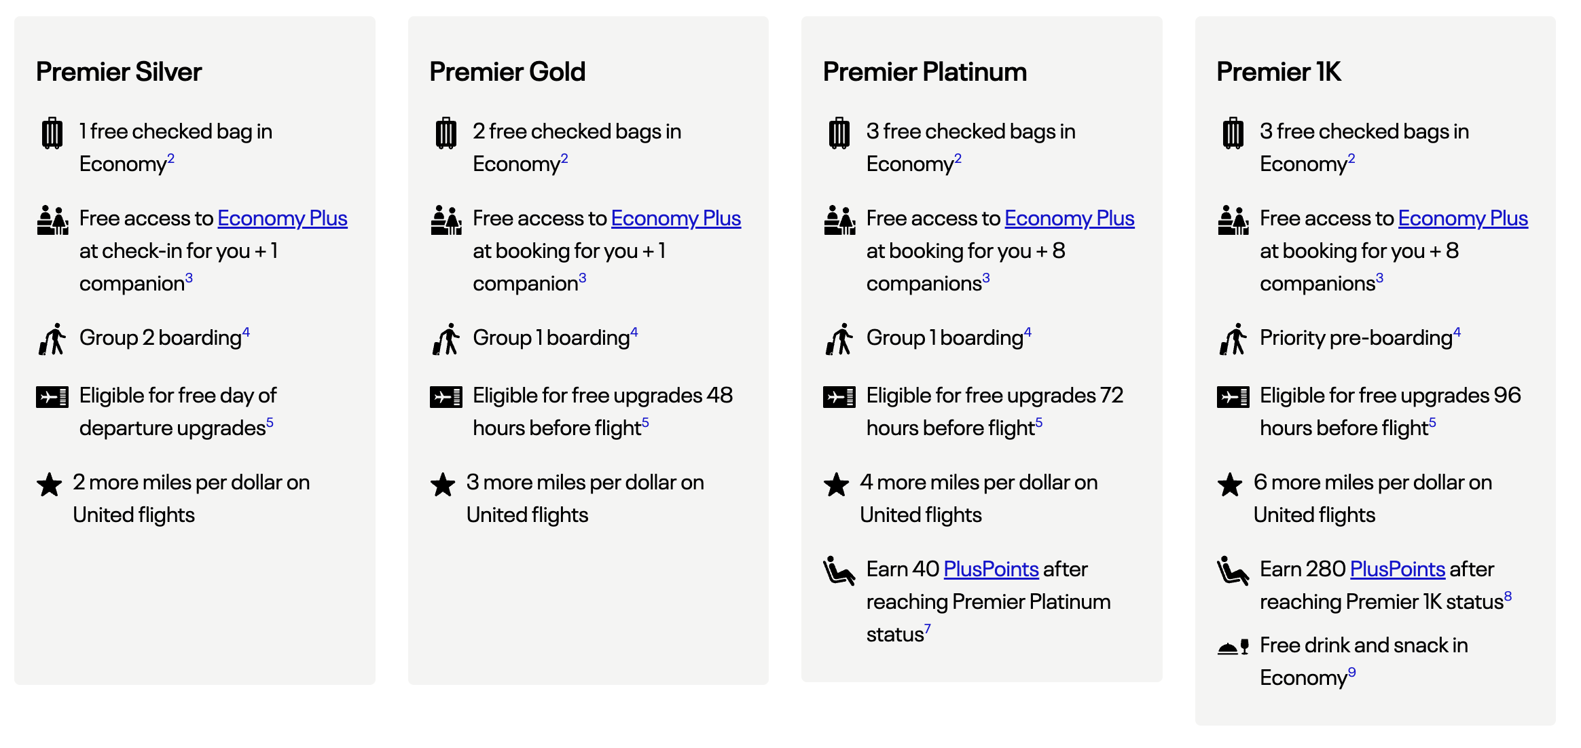Screen dimensions: 1581x748
Task: Open Economy Plus link in Premier Gold
Action: click(x=676, y=219)
